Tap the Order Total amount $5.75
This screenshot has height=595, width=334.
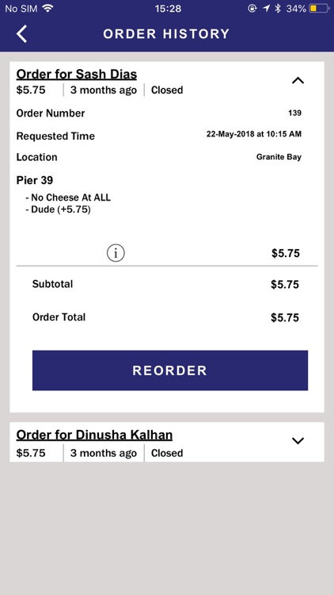[x=285, y=317]
